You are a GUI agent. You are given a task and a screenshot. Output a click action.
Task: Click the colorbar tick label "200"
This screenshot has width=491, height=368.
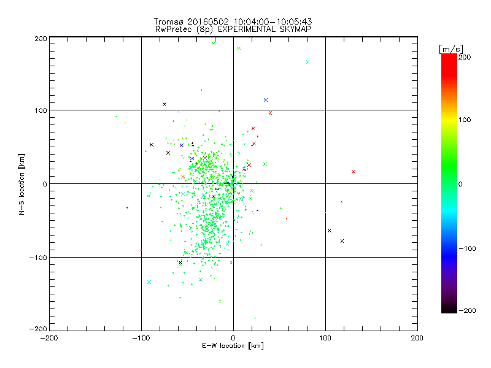tap(465, 57)
